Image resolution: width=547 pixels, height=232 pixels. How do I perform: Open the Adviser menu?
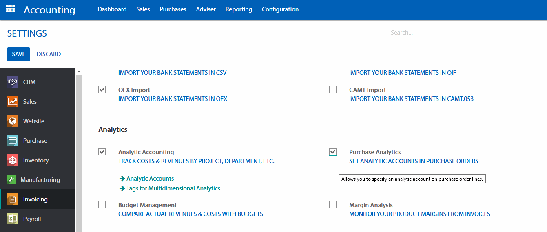pyautogui.click(x=206, y=9)
